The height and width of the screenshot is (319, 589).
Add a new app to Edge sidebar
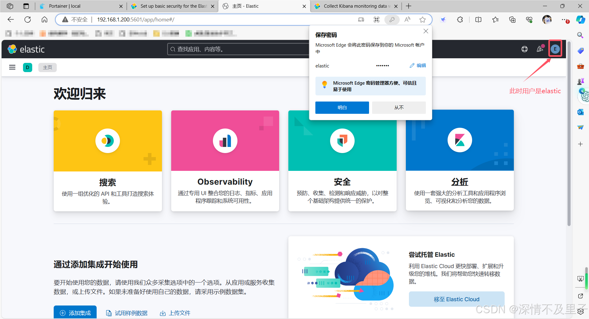point(580,144)
